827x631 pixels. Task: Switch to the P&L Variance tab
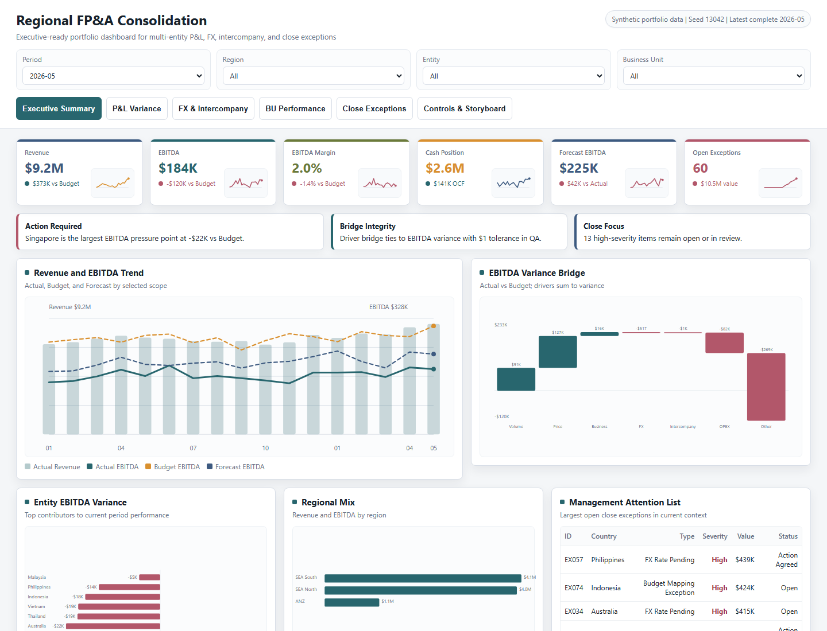(137, 108)
